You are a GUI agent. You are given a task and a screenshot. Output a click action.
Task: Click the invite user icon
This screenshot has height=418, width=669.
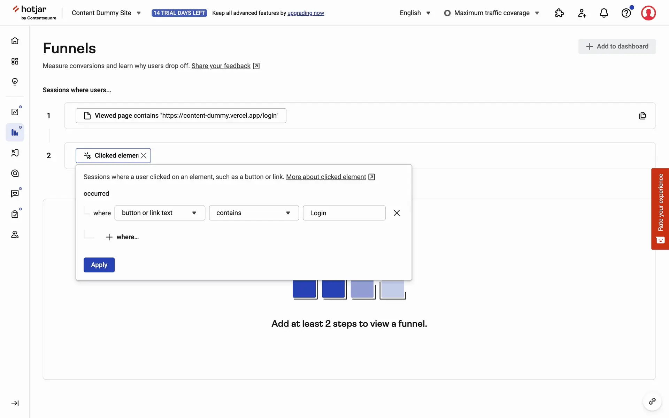(582, 13)
